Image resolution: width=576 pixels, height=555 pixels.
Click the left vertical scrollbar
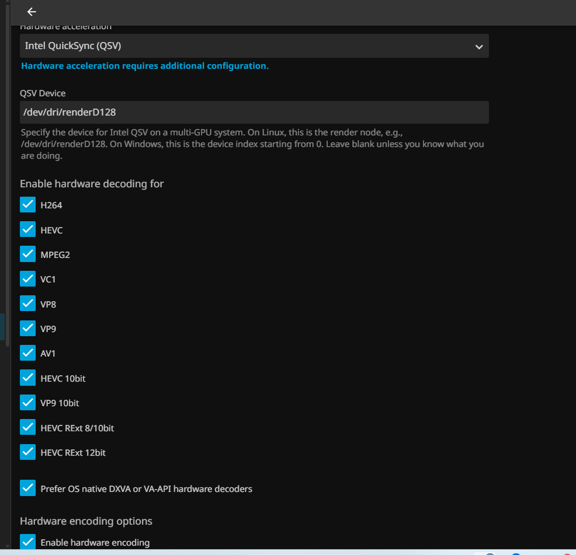click(x=7, y=175)
